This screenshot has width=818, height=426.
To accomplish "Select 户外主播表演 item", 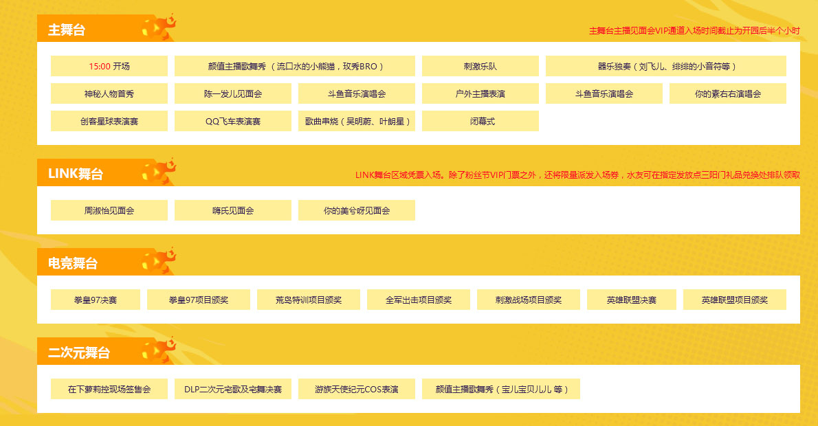I will pyautogui.click(x=480, y=94).
